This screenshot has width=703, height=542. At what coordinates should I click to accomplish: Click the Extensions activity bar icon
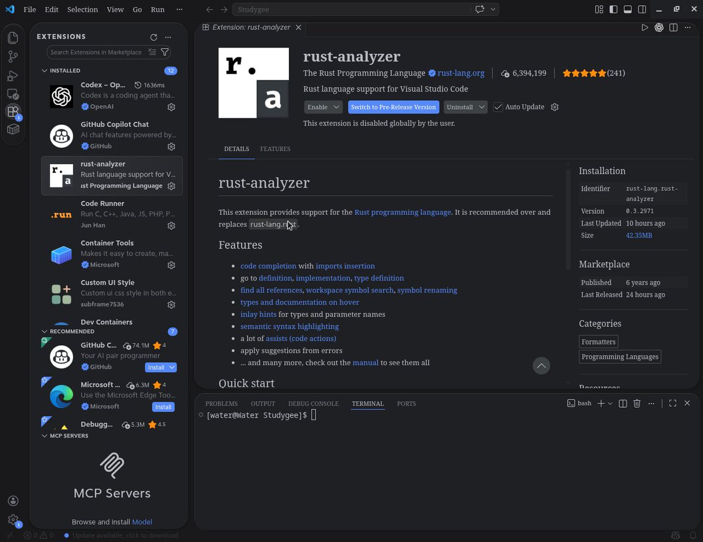(13, 111)
